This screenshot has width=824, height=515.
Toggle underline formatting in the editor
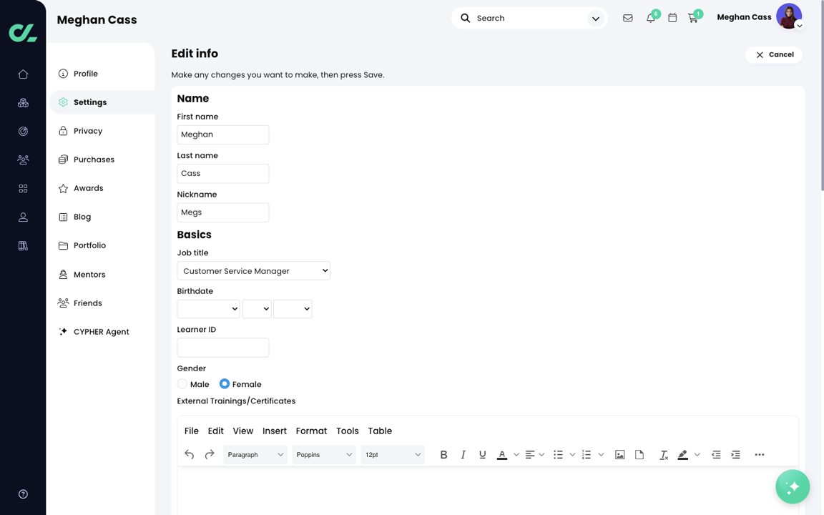[482, 454]
